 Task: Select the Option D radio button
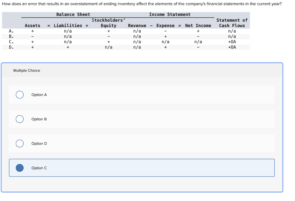pyautogui.click(x=20, y=143)
